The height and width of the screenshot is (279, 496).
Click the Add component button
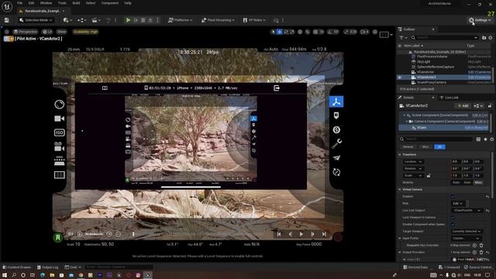click(x=463, y=105)
